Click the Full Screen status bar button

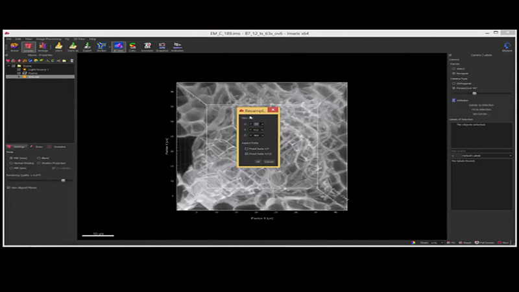coord(485,243)
